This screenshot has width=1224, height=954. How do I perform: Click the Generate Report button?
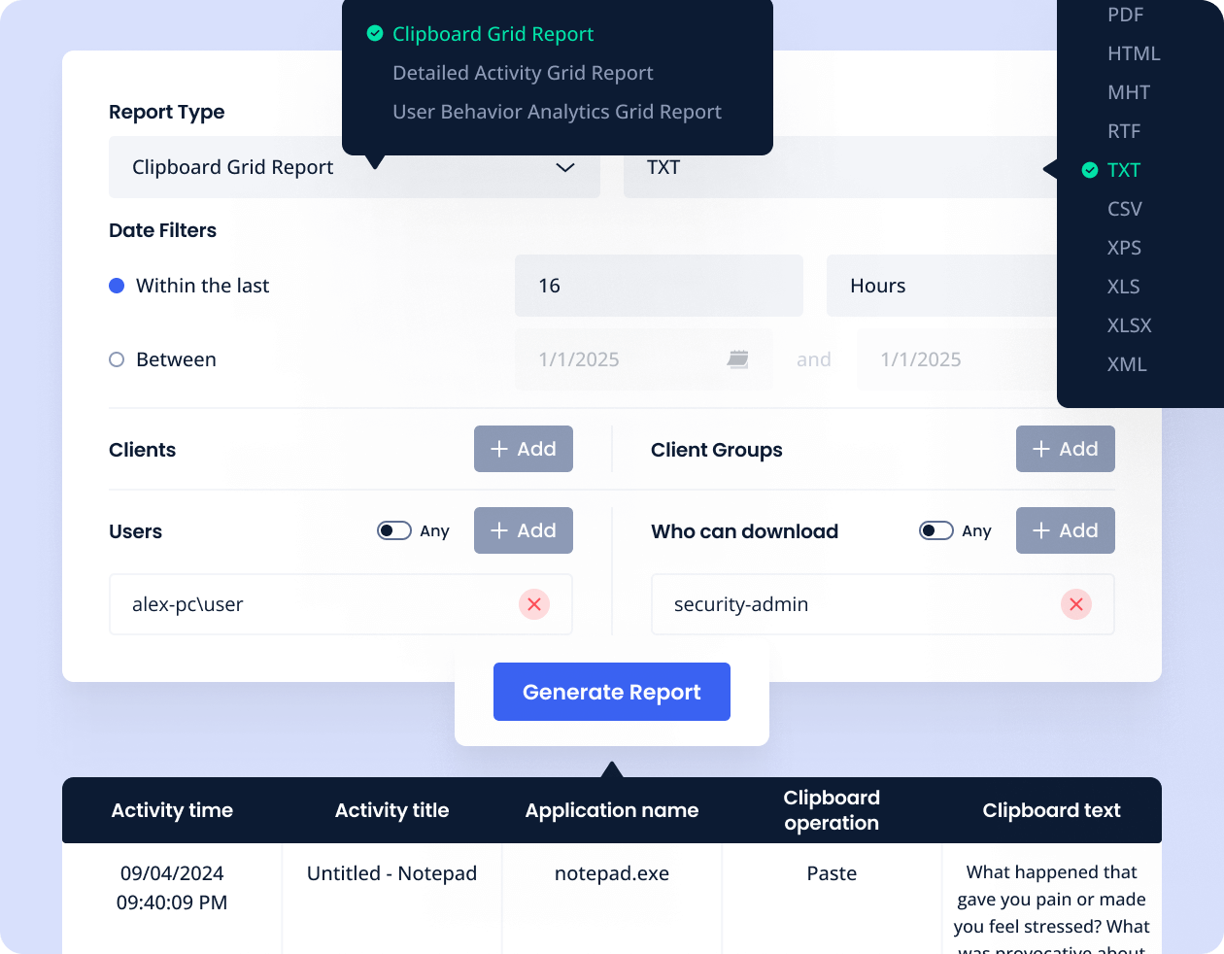612,692
